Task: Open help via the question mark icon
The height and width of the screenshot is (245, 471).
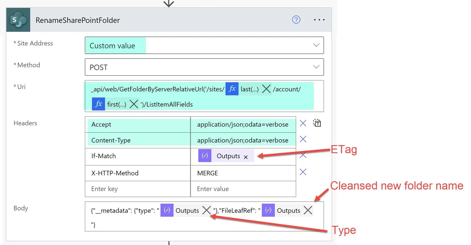Action: pos(296,19)
